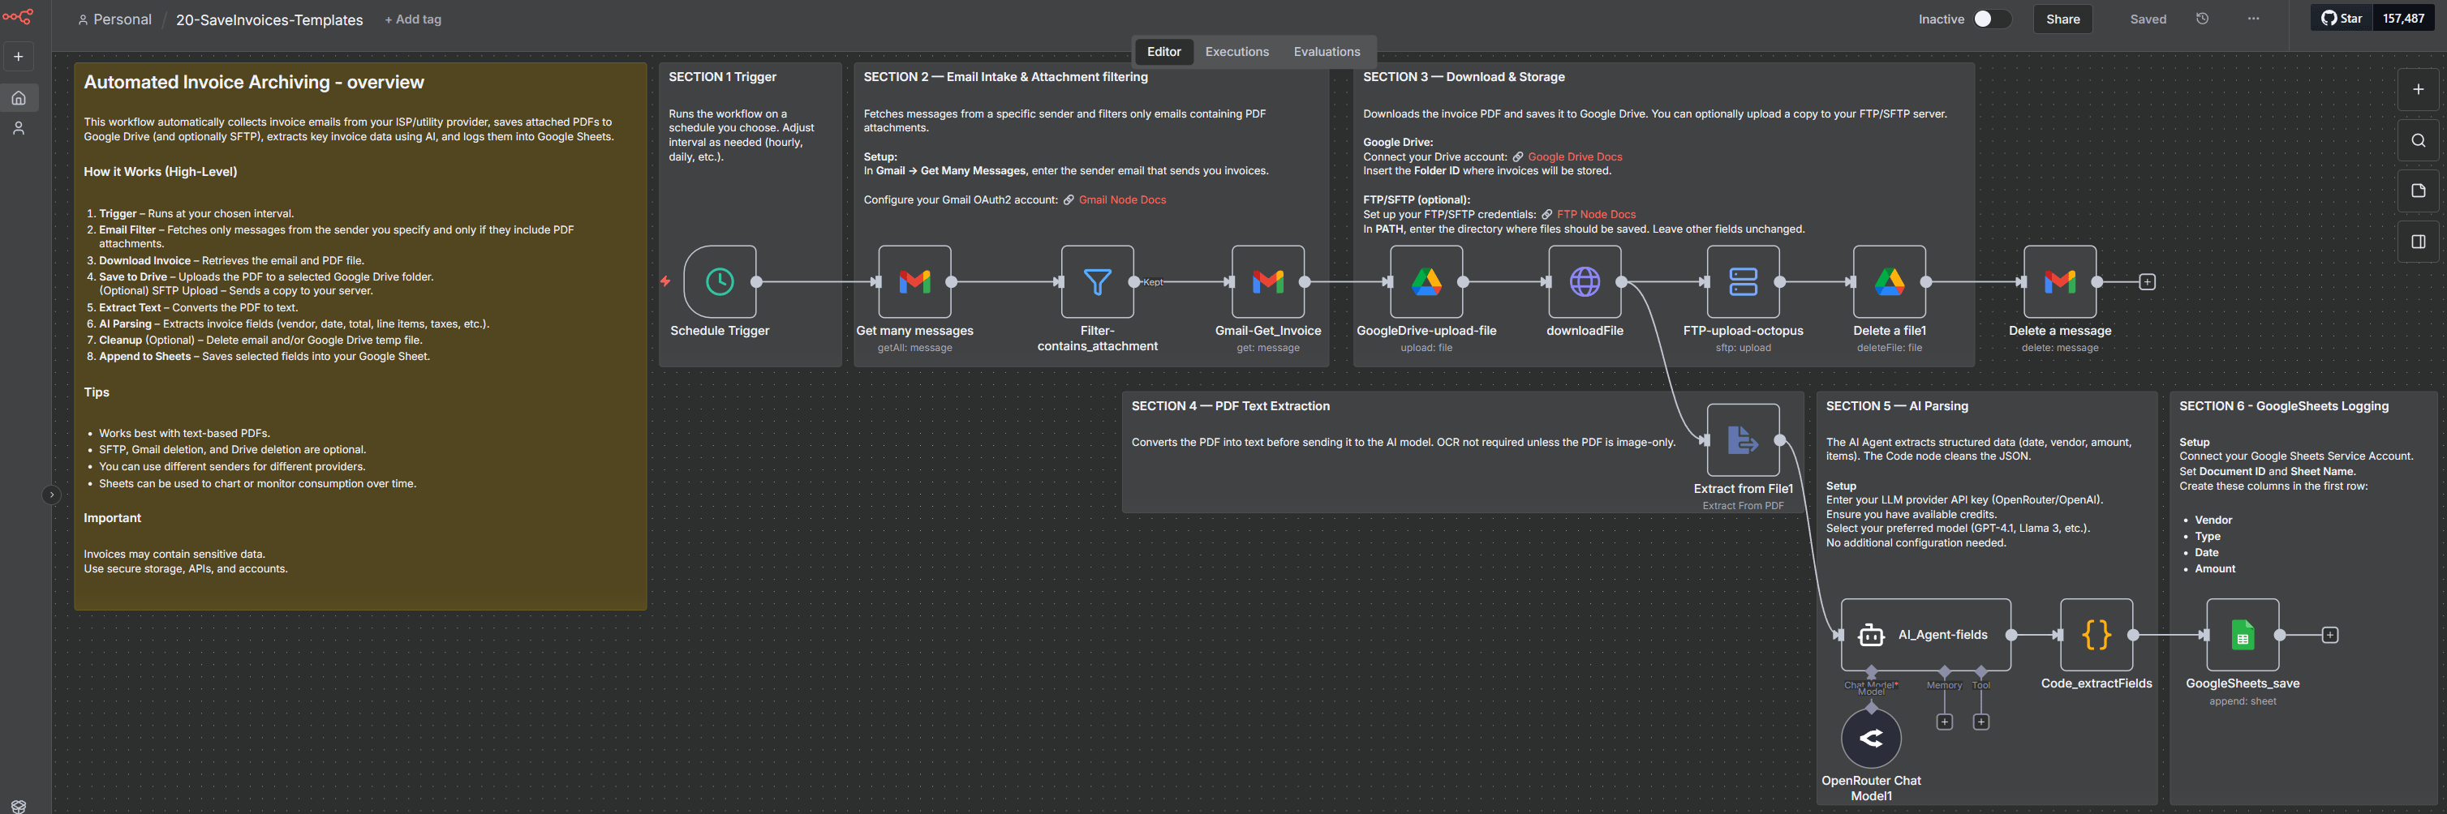Click the Add tag field

click(413, 19)
